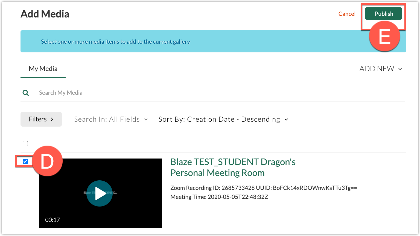Switch to the My Media tab
This screenshot has height=236, width=420.
(43, 69)
